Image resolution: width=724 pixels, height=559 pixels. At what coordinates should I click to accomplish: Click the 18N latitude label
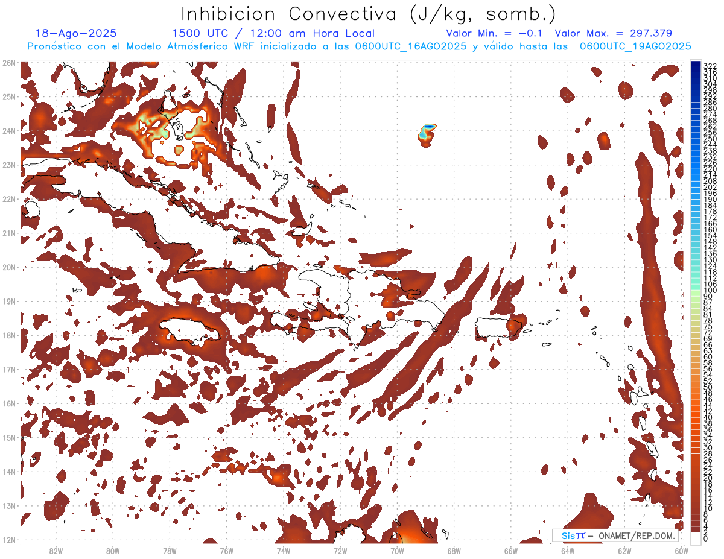(x=9, y=335)
